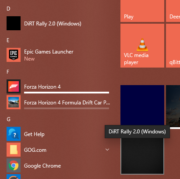
Task: Click Forza Horizon 4 Formula Drift Car P... label
Action: [x=67, y=103]
